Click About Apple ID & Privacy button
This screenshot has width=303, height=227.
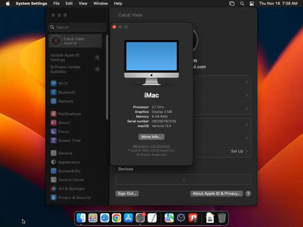[216, 194]
